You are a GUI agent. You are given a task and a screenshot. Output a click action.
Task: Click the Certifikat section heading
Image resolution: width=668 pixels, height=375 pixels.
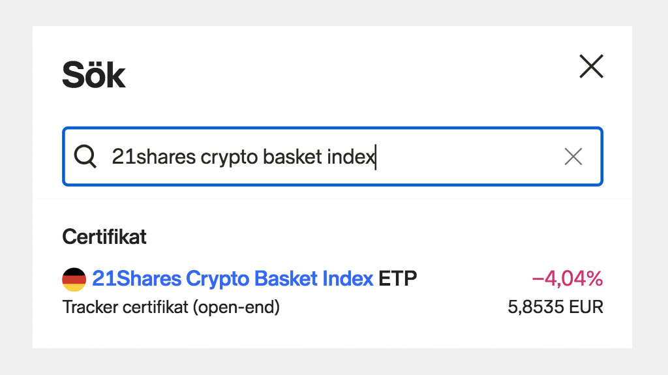point(104,237)
